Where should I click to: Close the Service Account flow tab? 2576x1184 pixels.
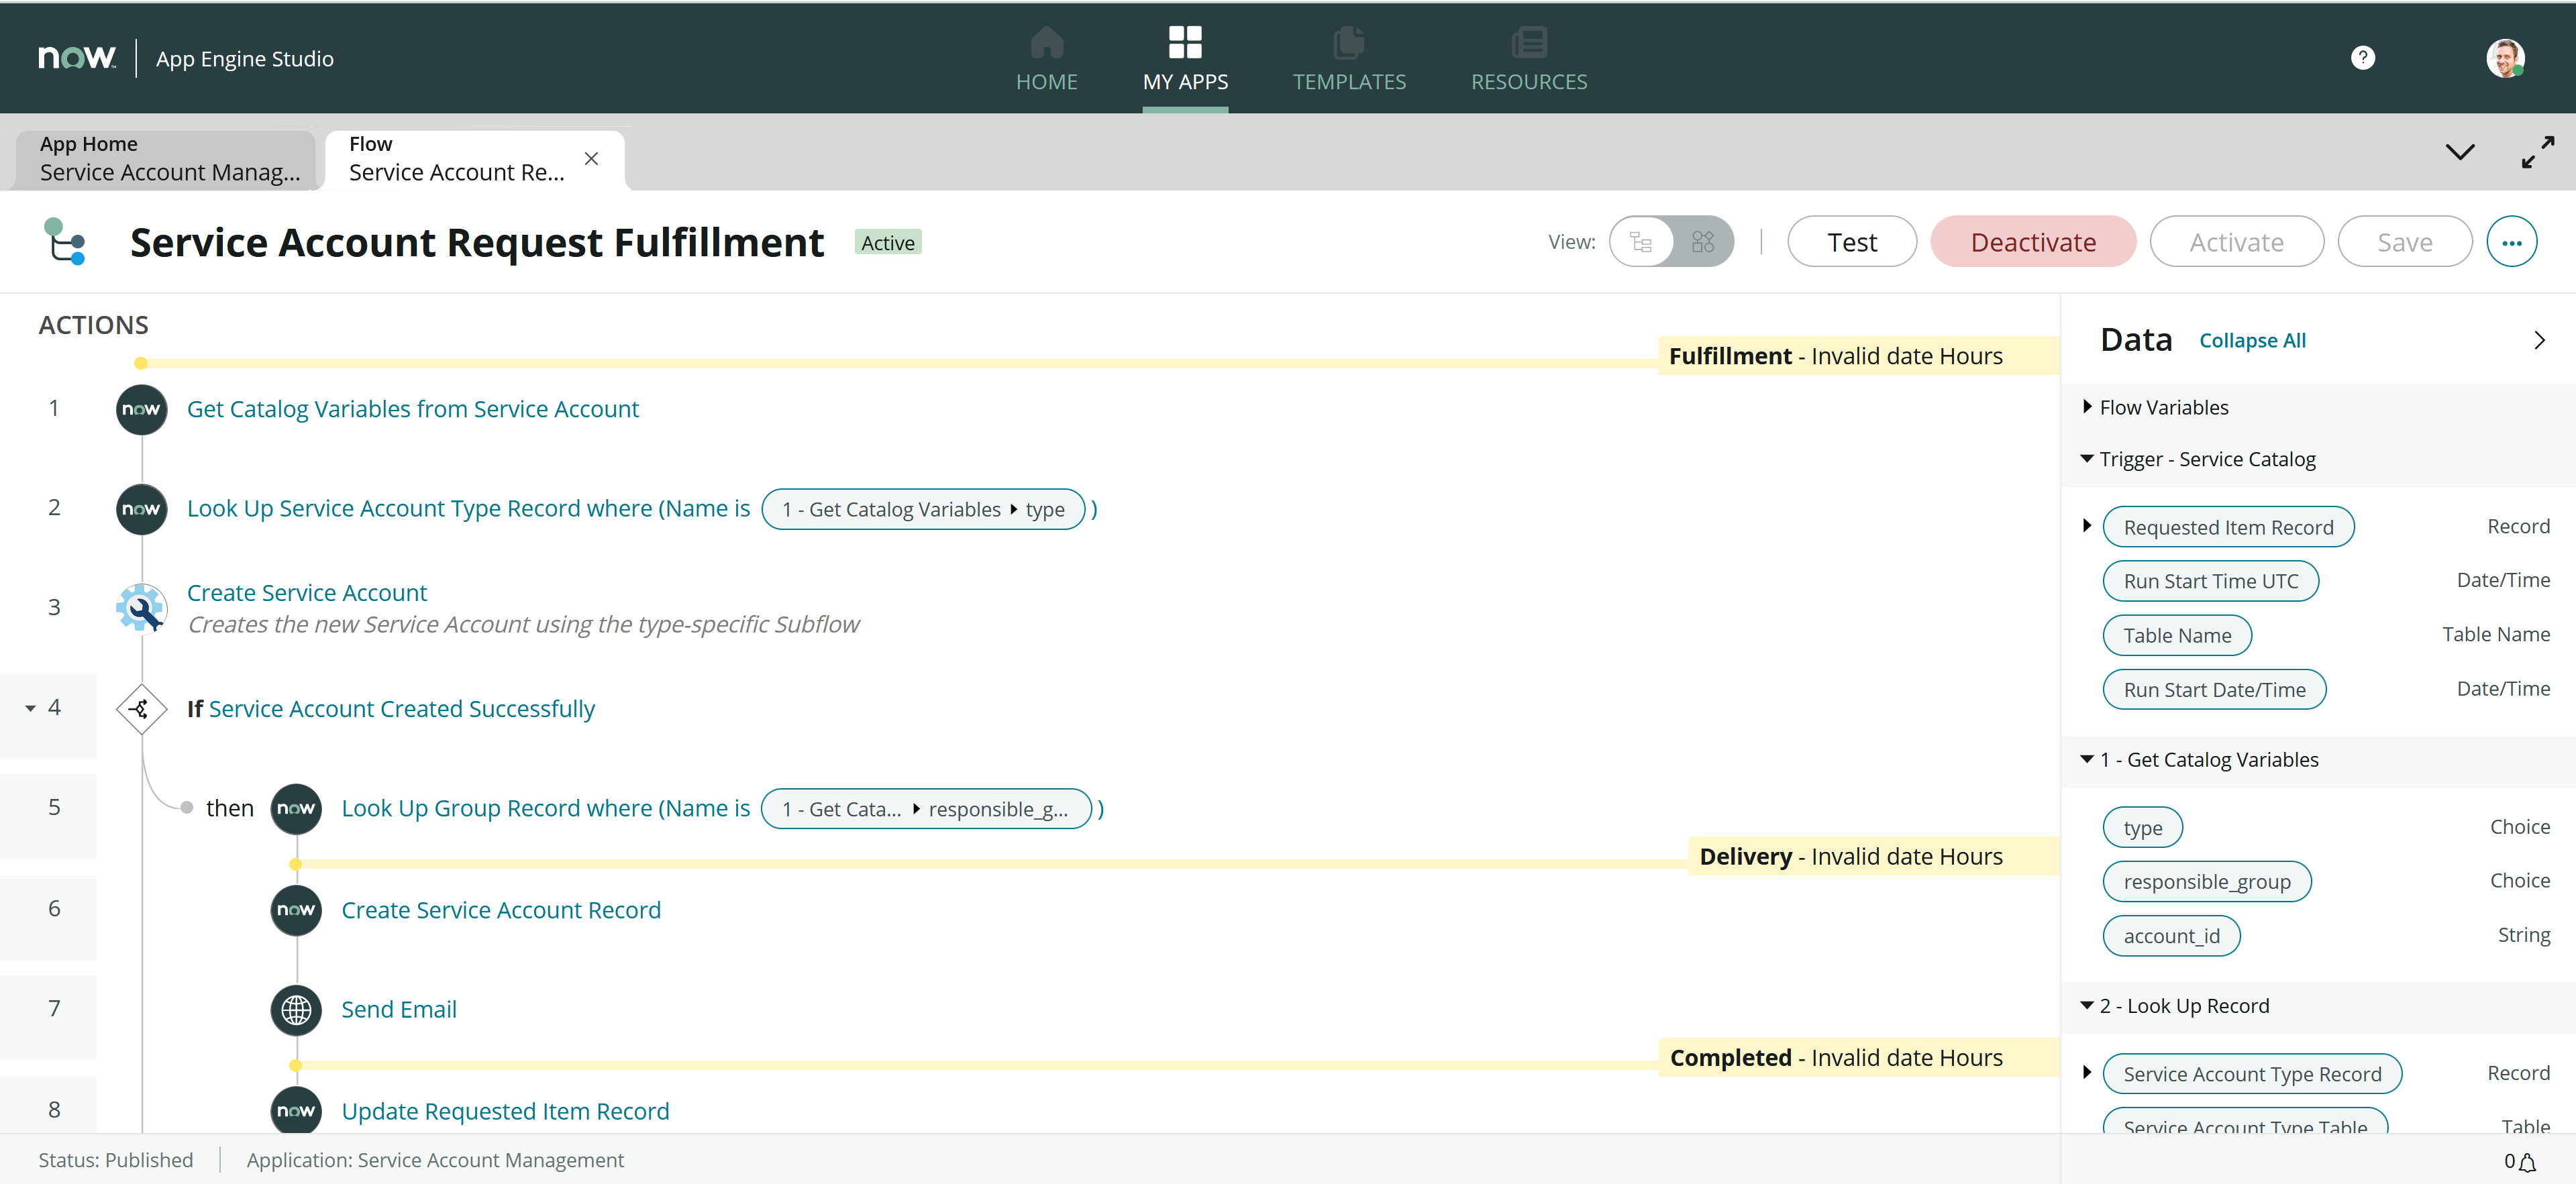pyautogui.click(x=591, y=158)
